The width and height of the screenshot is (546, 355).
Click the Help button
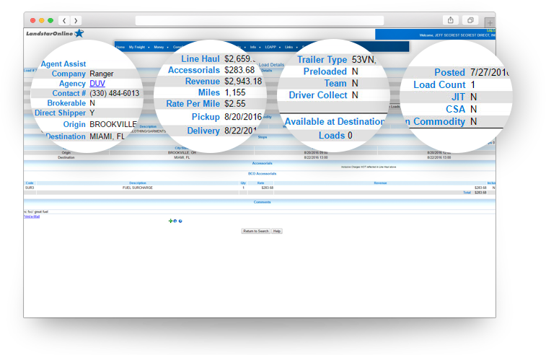(x=277, y=231)
